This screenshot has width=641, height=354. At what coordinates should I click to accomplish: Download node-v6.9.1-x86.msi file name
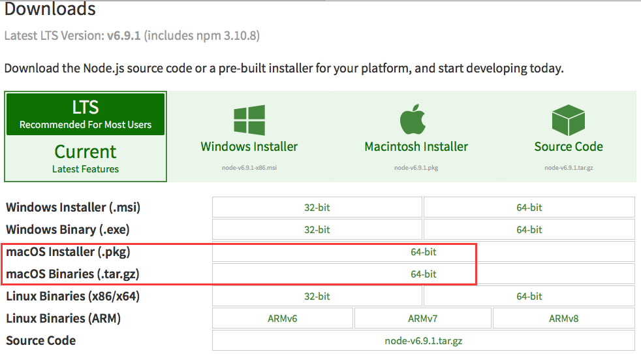click(249, 168)
